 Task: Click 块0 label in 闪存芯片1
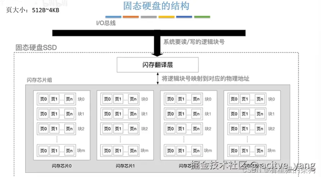point(145,99)
